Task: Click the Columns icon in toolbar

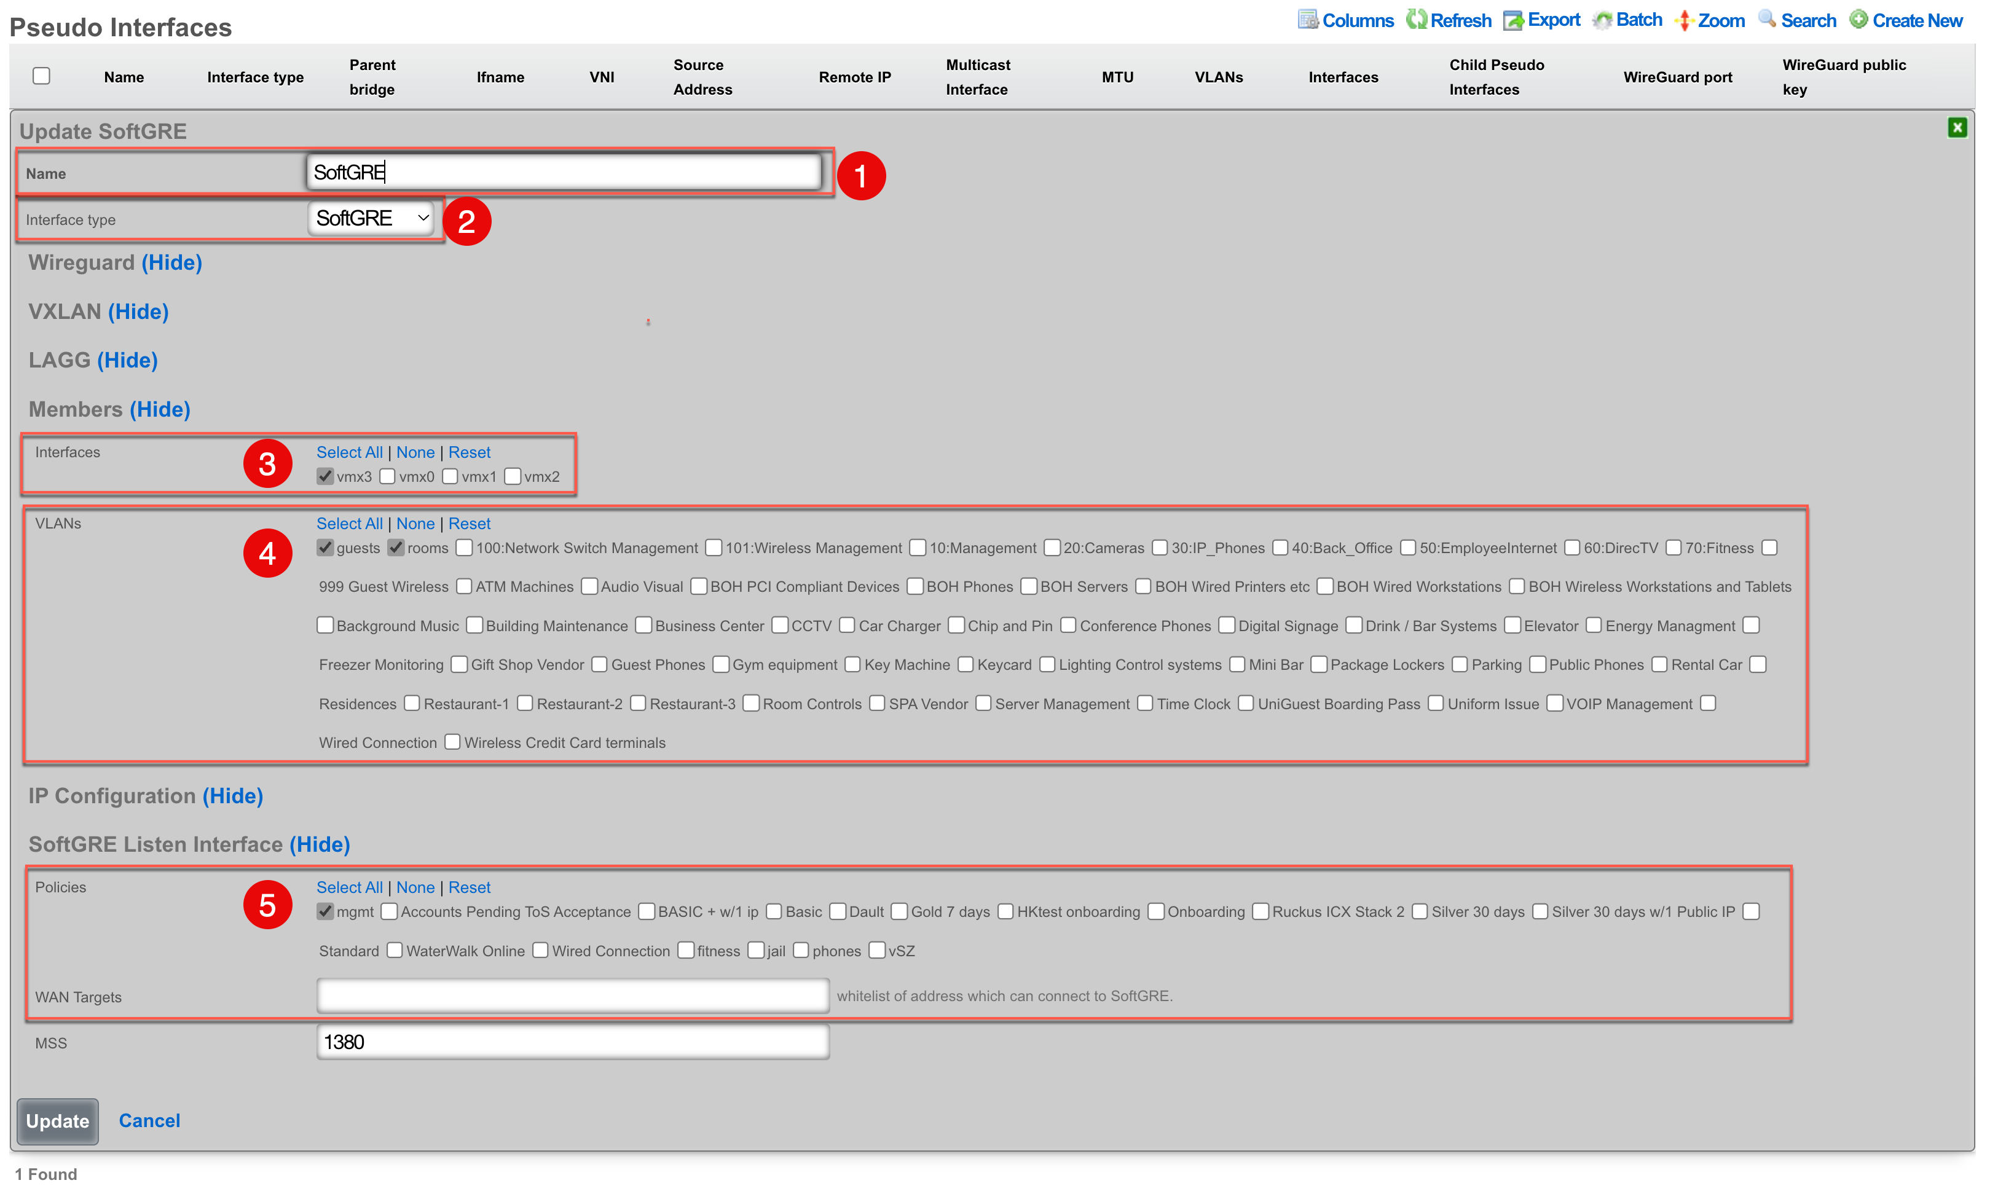Action: 1307,19
